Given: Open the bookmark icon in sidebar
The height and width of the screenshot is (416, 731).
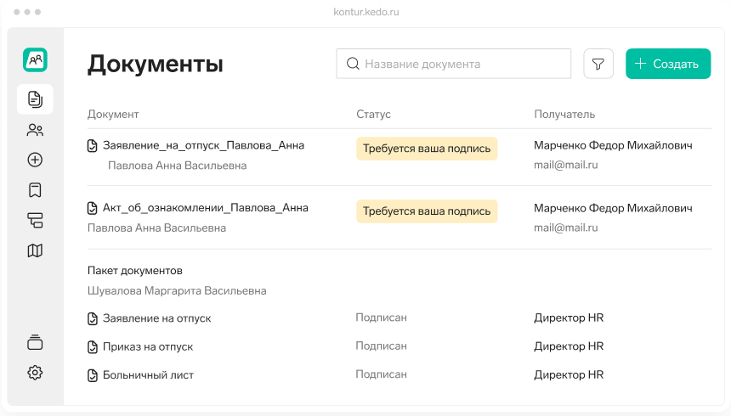Looking at the screenshot, I should point(35,190).
